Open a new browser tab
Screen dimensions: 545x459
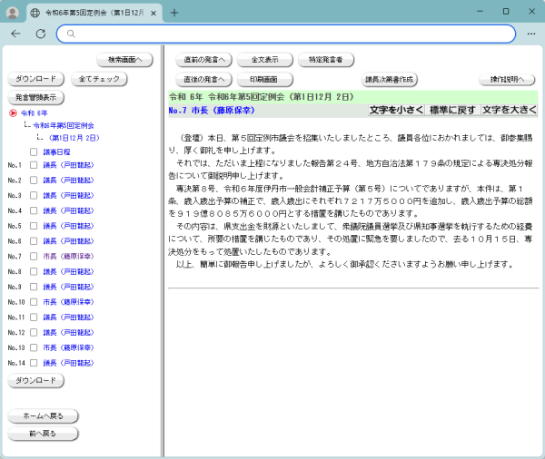pos(174,13)
